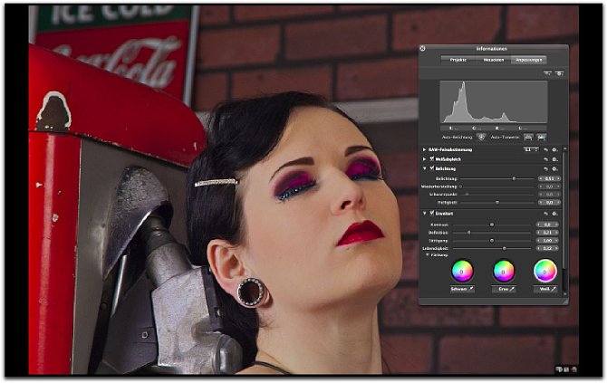Click the Belichtung exposure slider knob
The width and height of the screenshot is (607, 383).
click(514, 178)
